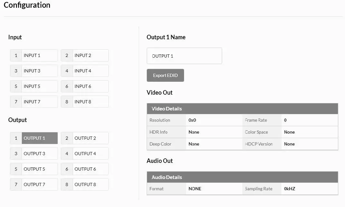Screen dimensions: 345x207
Task: Pick INPUT 4 in the Input section
Action: click(x=85, y=71)
